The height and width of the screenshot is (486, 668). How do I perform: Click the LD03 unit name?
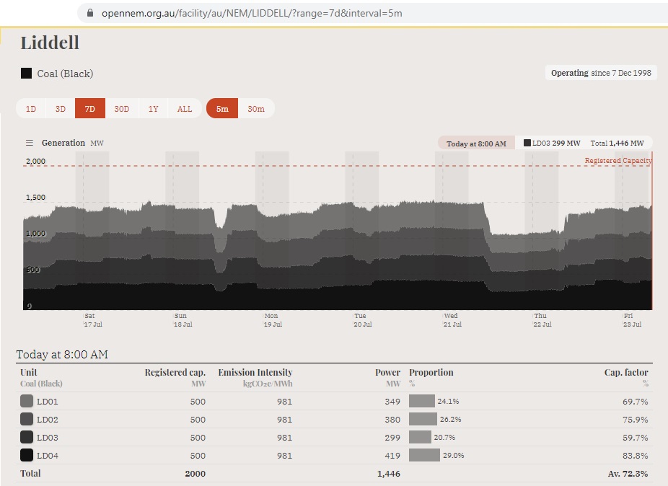tap(48, 438)
